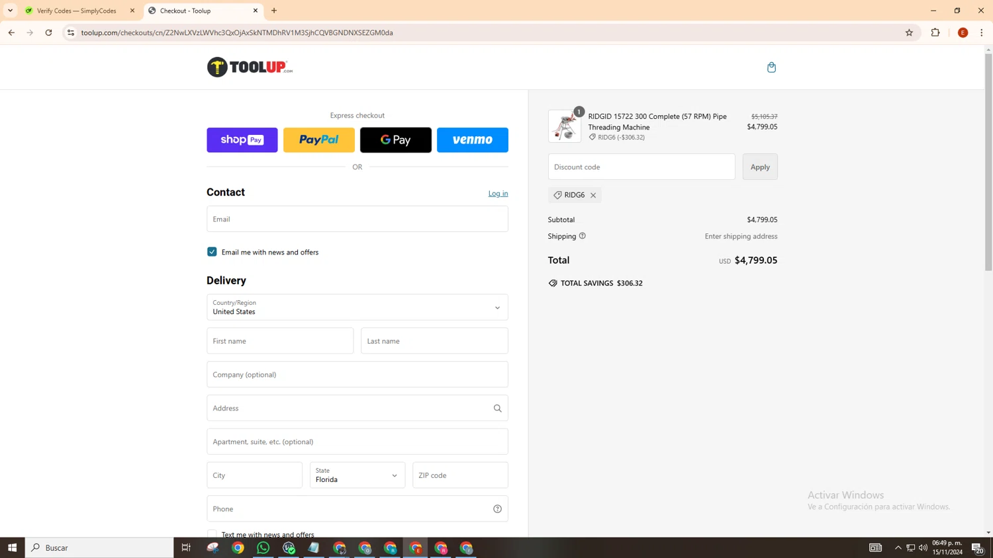Choose Google Pay express checkout
Viewport: 993px width, 558px height.
[396, 140]
